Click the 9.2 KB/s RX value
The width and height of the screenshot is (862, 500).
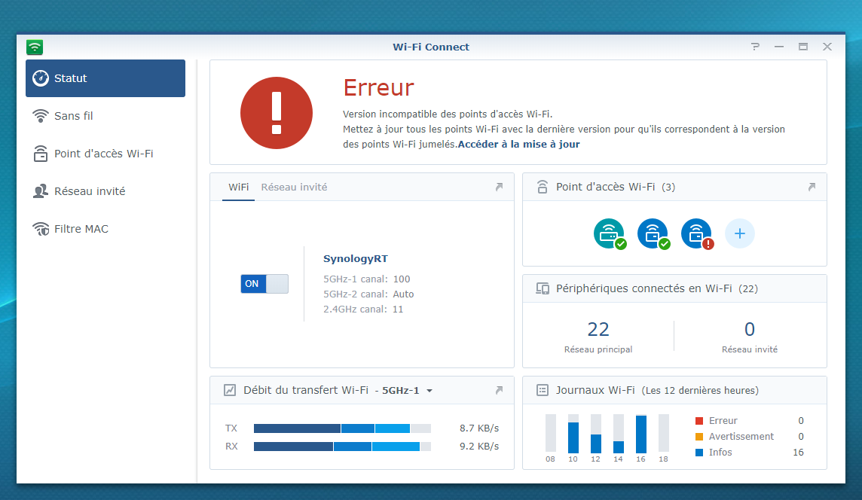(x=478, y=446)
